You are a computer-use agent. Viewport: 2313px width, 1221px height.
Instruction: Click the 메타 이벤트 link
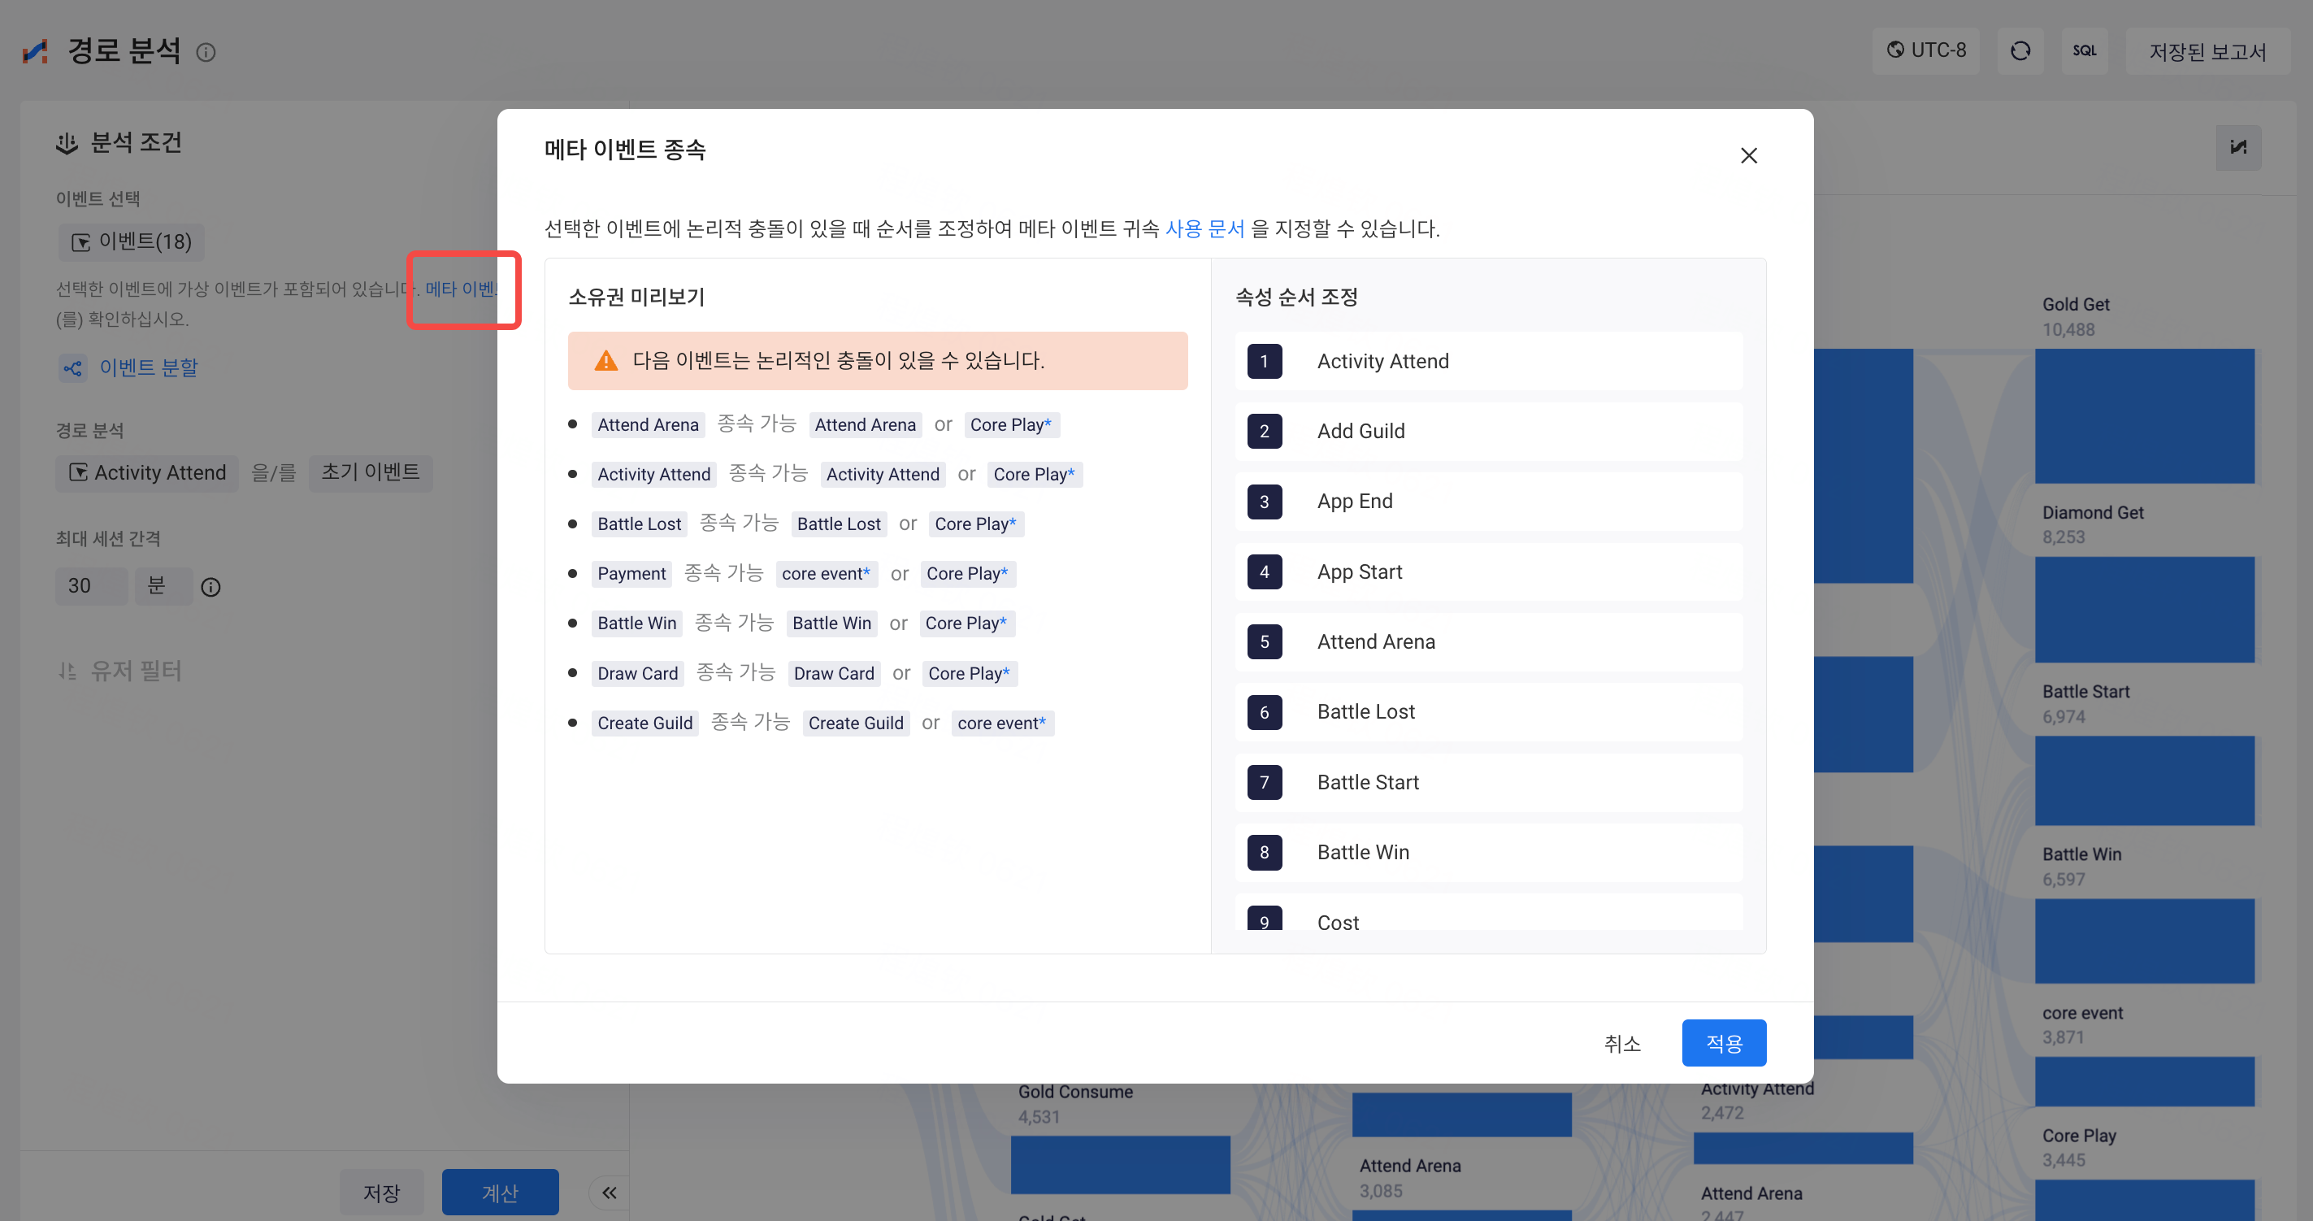(x=462, y=289)
